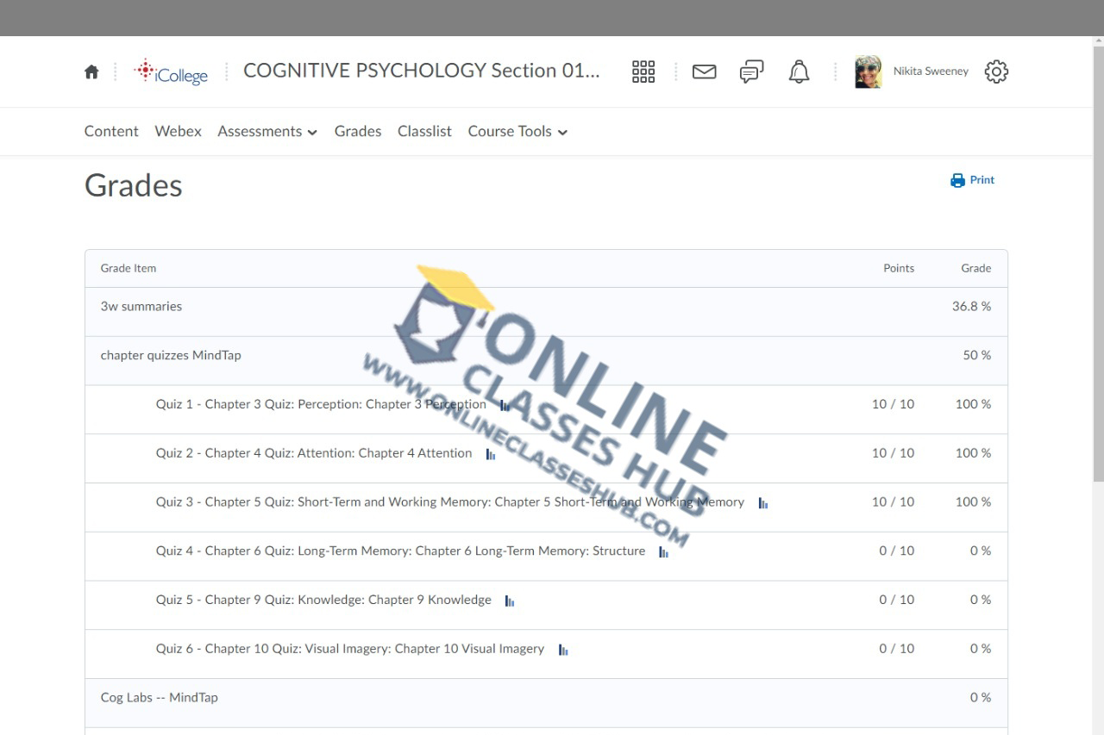
Task: Open the update alerts bell icon
Action: click(800, 72)
